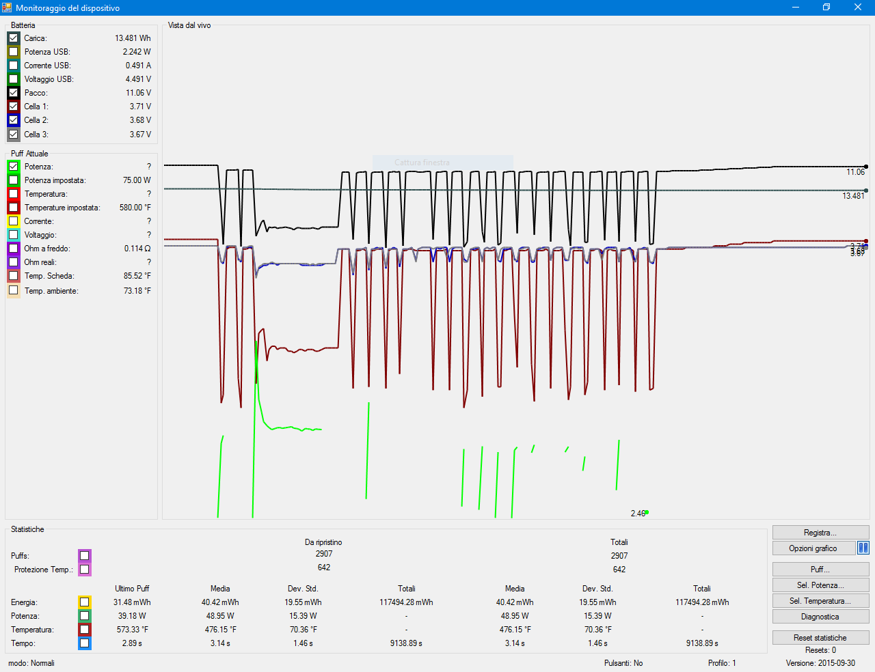Check the Puffs statistics checkbox

84,555
